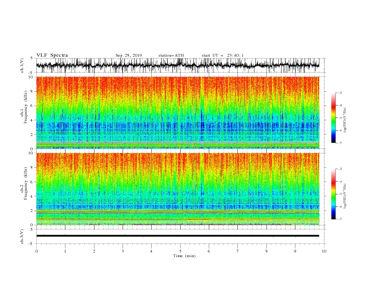Click the ch.1 'Frequency (kHz)' axis label
Screen dimensions: 365x282
[26, 107]
